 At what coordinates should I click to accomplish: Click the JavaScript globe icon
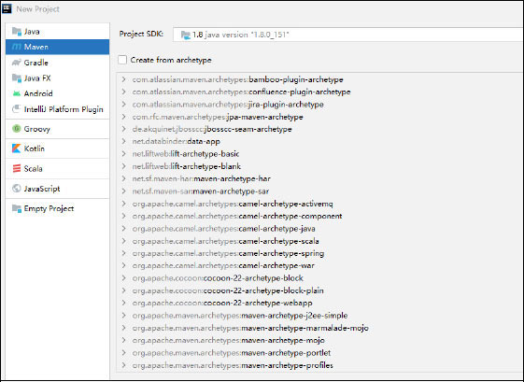[x=17, y=189]
